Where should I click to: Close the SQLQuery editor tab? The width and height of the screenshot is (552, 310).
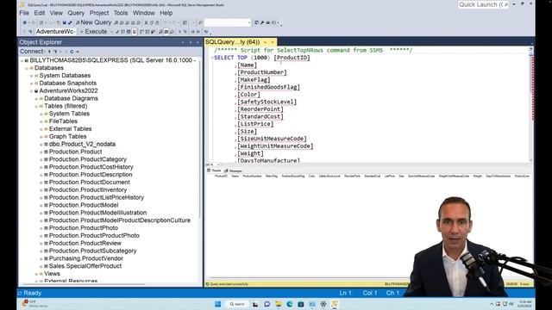coord(273,42)
